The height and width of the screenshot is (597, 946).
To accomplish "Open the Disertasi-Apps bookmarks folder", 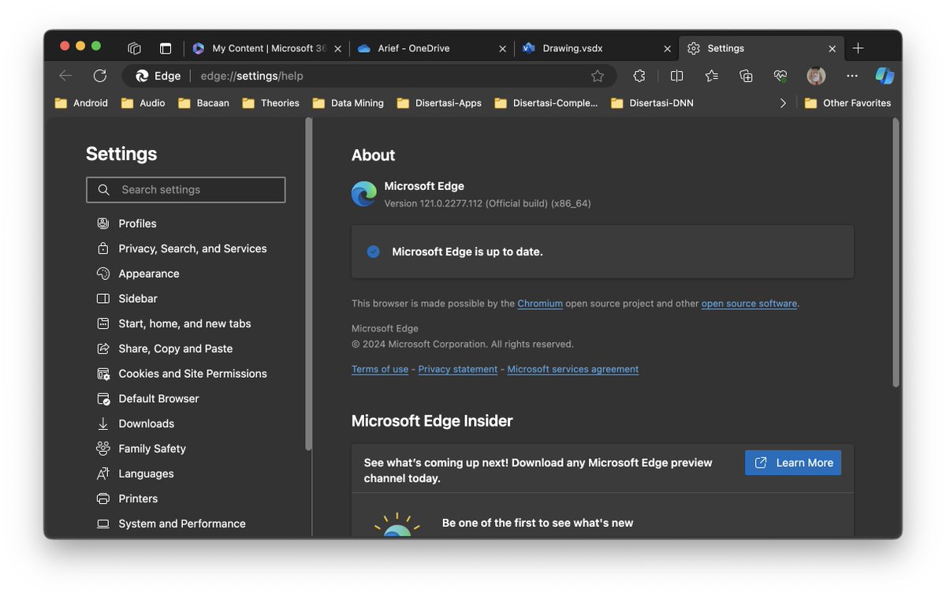I will coord(439,103).
